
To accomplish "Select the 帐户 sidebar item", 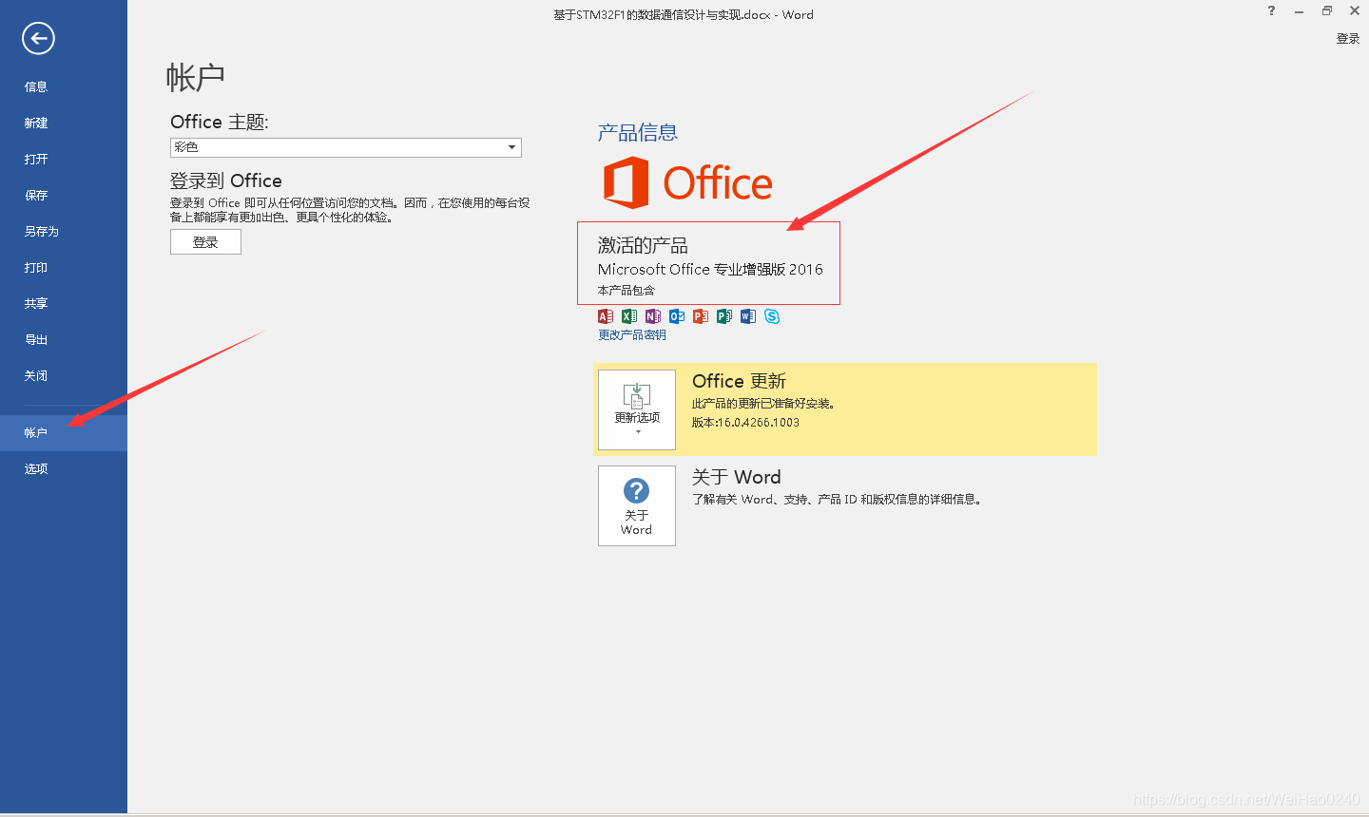I will (64, 432).
